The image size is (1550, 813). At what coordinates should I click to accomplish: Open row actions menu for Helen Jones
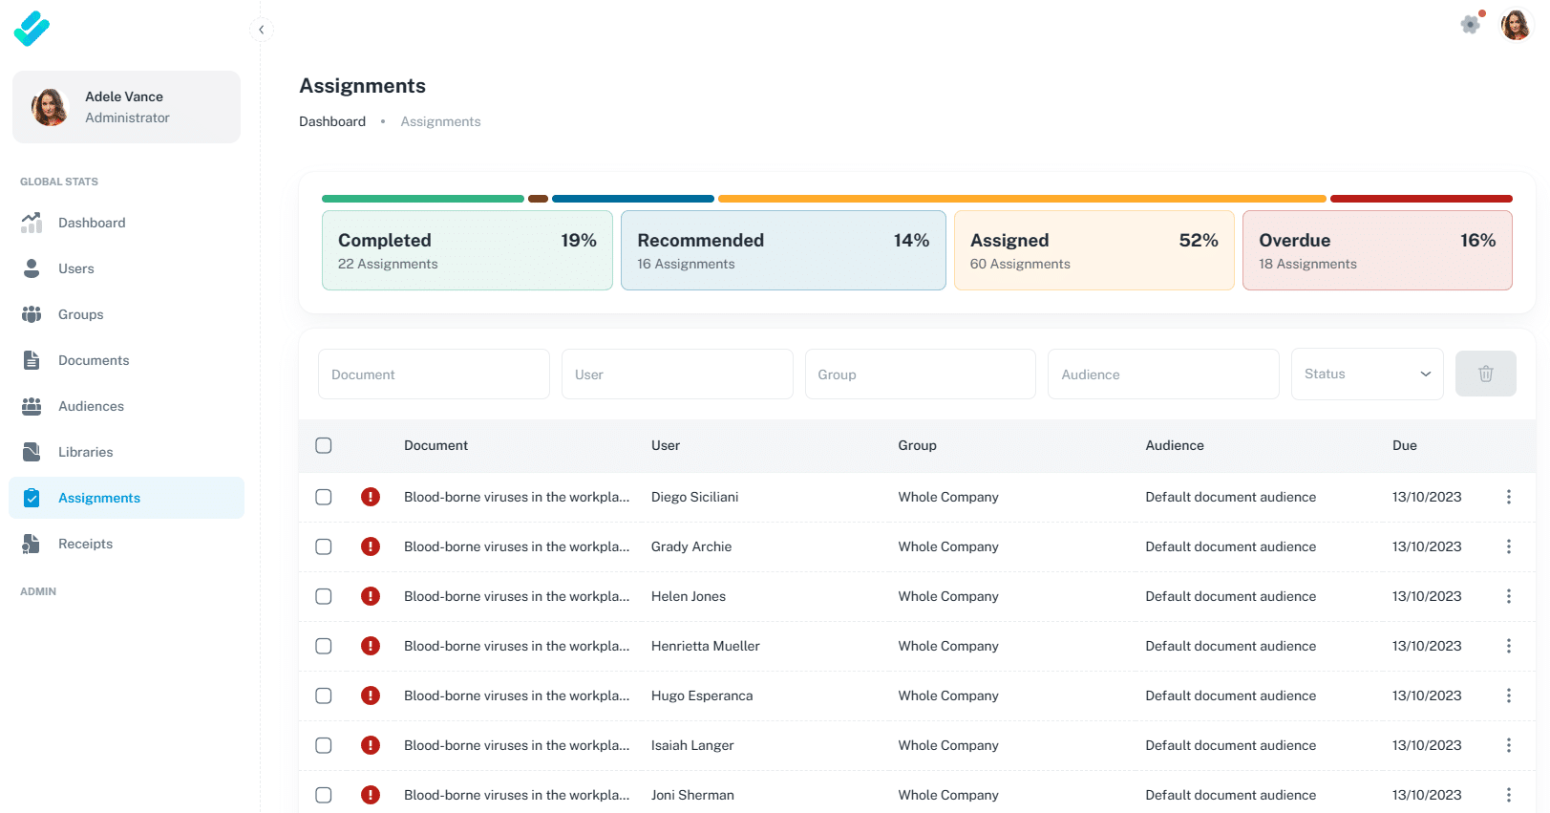(x=1509, y=596)
